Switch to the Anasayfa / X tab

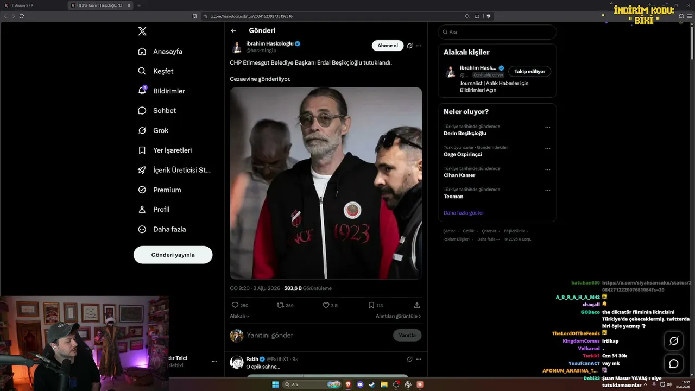[x=34, y=5]
